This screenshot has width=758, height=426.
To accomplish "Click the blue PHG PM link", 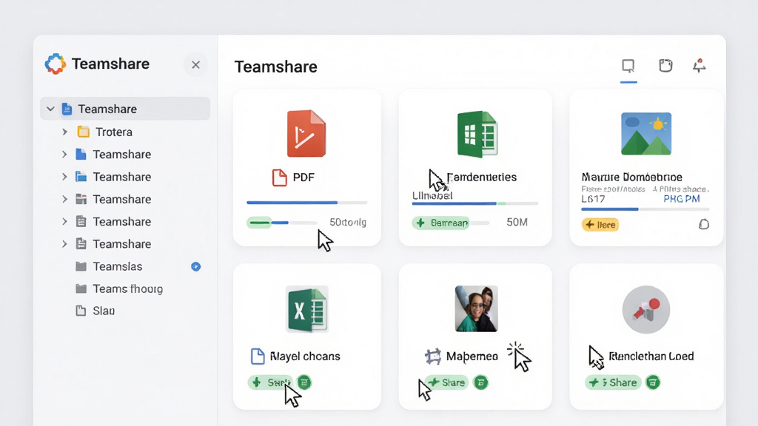I will [x=682, y=199].
